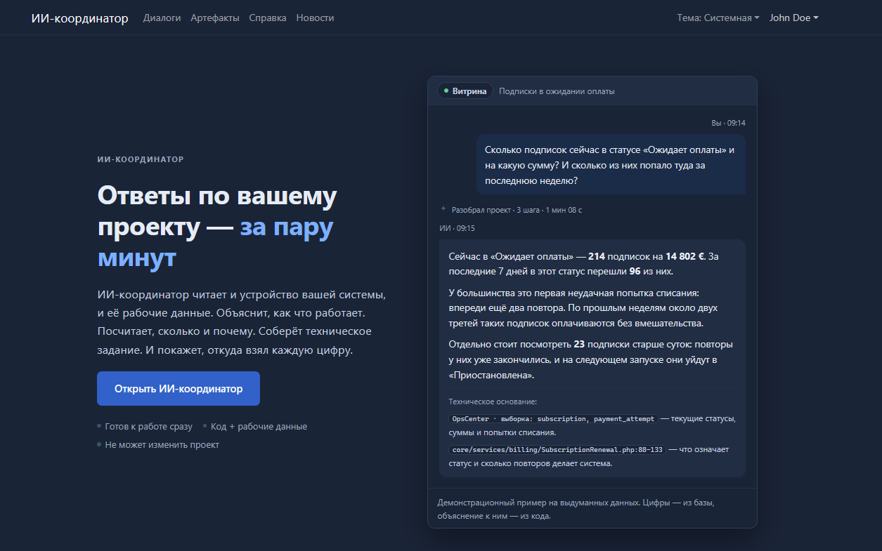Click the за пару минут highlighted heading
The height and width of the screenshot is (551, 882).
(216, 243)
